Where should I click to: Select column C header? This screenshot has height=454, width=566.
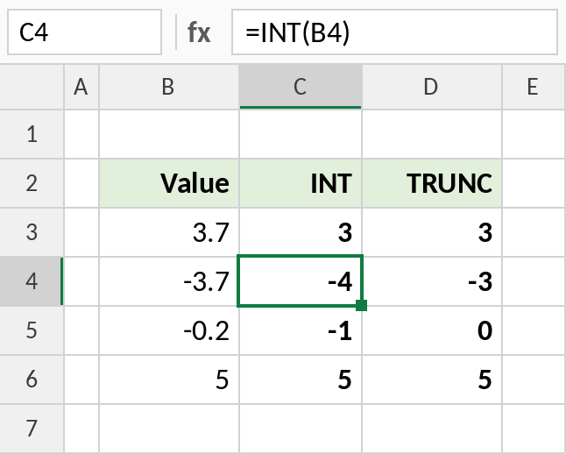tap(301, 87)
